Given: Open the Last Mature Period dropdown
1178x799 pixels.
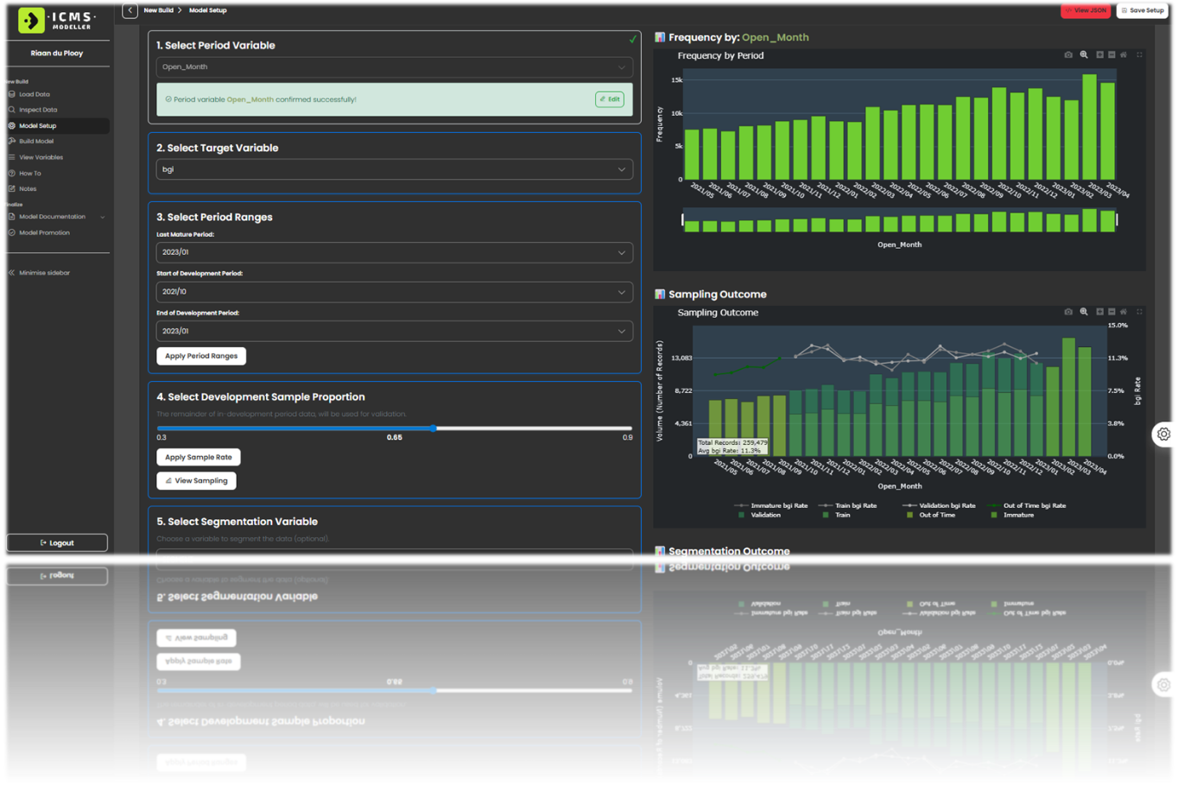Looking at the screenshot, I should pyautogui.click(x=394, y=252).
